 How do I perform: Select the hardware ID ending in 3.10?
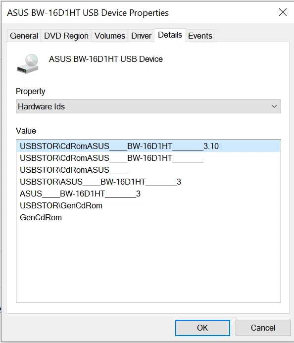click(x=148, y=146)
